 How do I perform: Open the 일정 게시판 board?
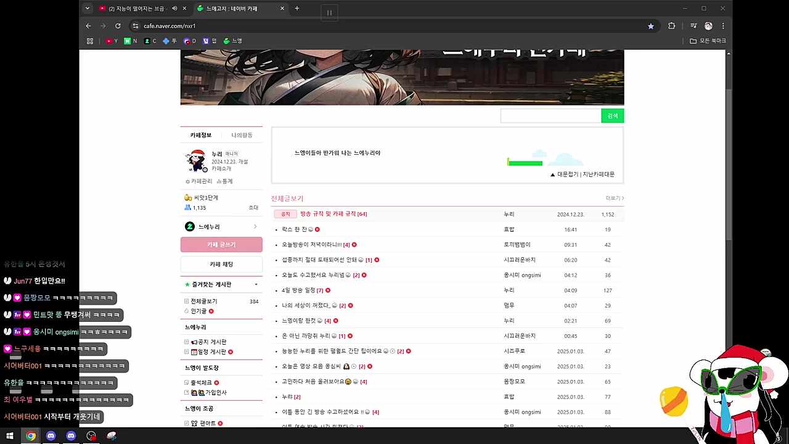[209, 352]
